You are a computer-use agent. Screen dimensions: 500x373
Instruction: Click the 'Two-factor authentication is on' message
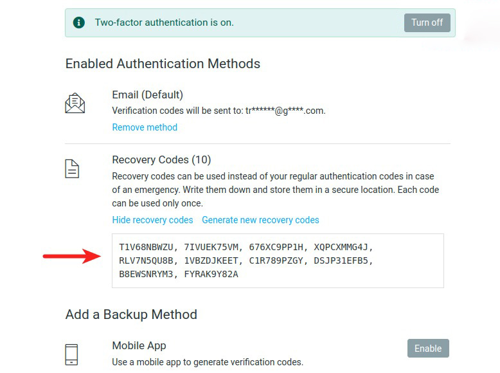(164, 23)
